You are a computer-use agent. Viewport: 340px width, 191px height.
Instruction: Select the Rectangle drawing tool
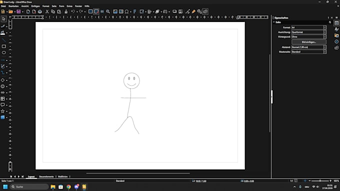tap(3, 46)
